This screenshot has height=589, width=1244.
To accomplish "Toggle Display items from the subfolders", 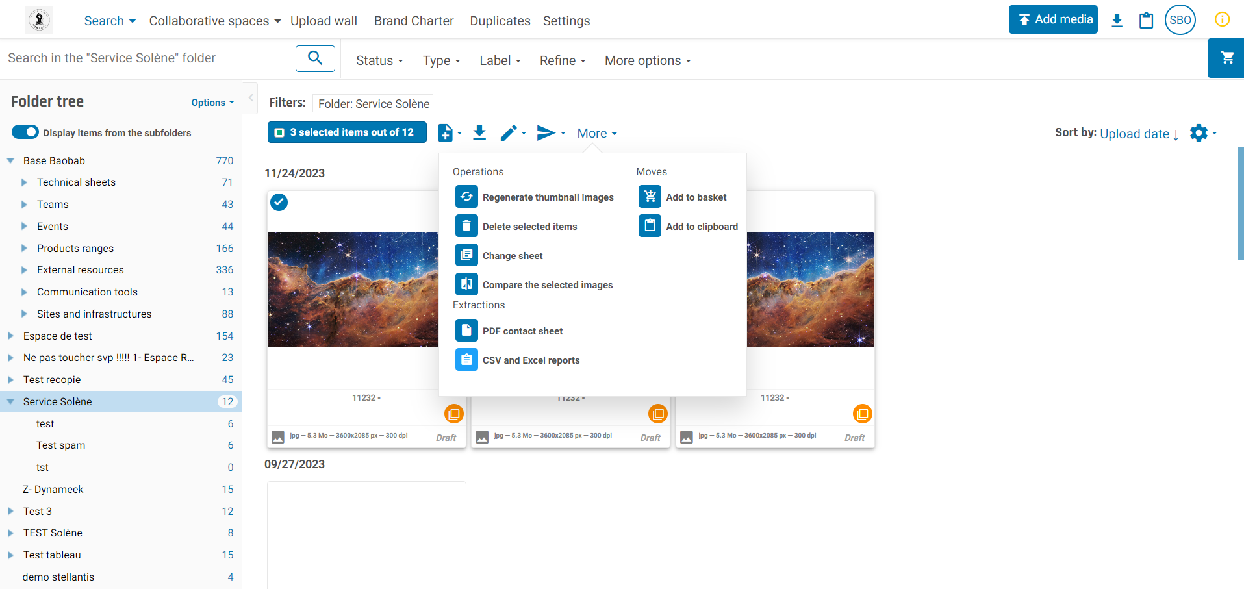I will (25, 132).
